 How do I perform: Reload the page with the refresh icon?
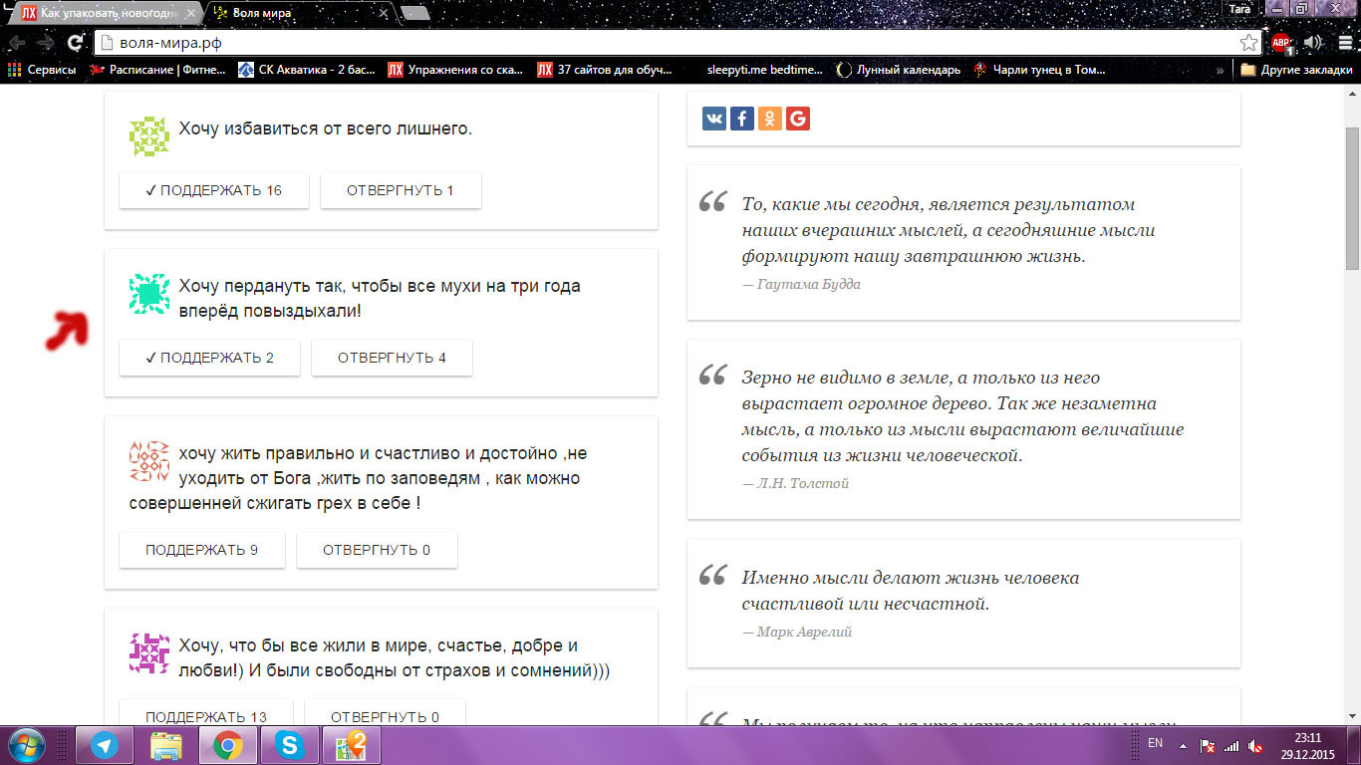point(75,43)
